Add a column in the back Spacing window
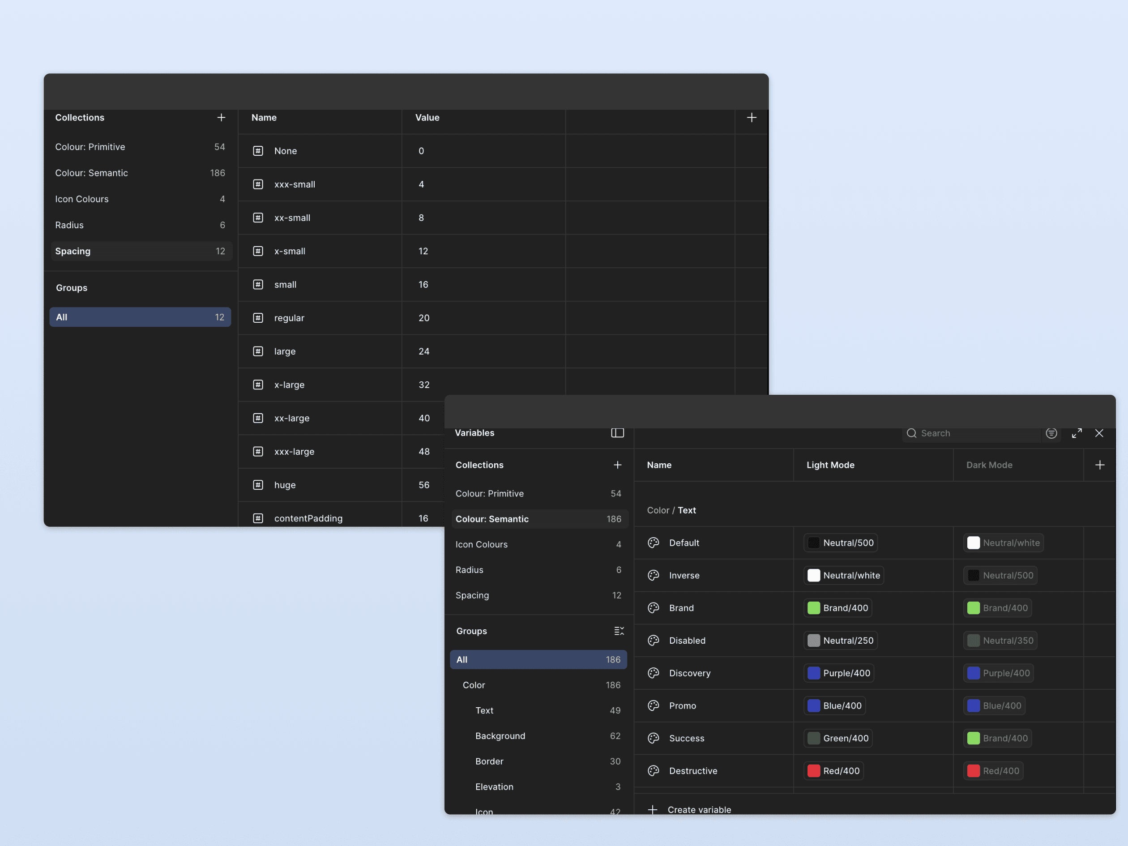 [751, 117]
